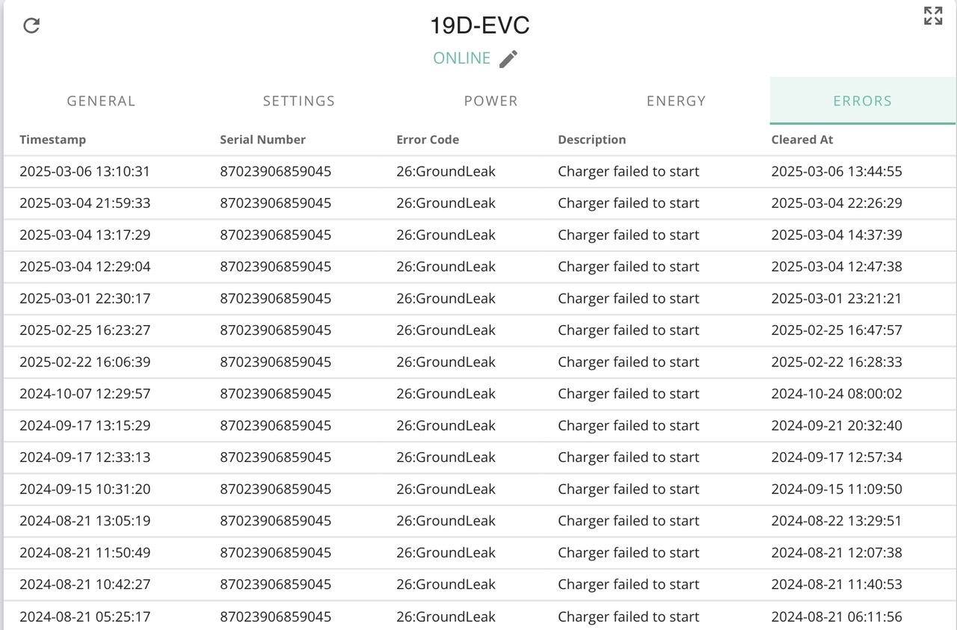Click description in 2024-08-21 13:05:19 row
This screenshot has width=957, height=630.
[629, 521]
